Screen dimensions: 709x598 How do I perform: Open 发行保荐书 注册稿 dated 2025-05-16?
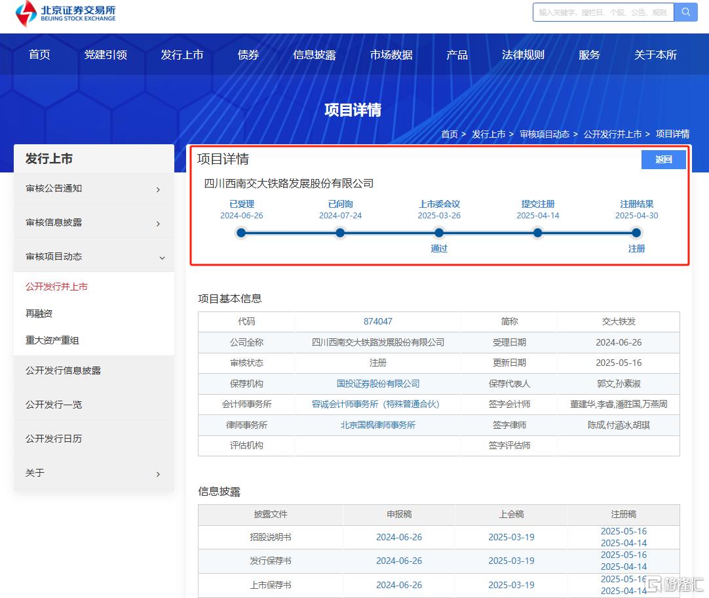pos(624,555)
